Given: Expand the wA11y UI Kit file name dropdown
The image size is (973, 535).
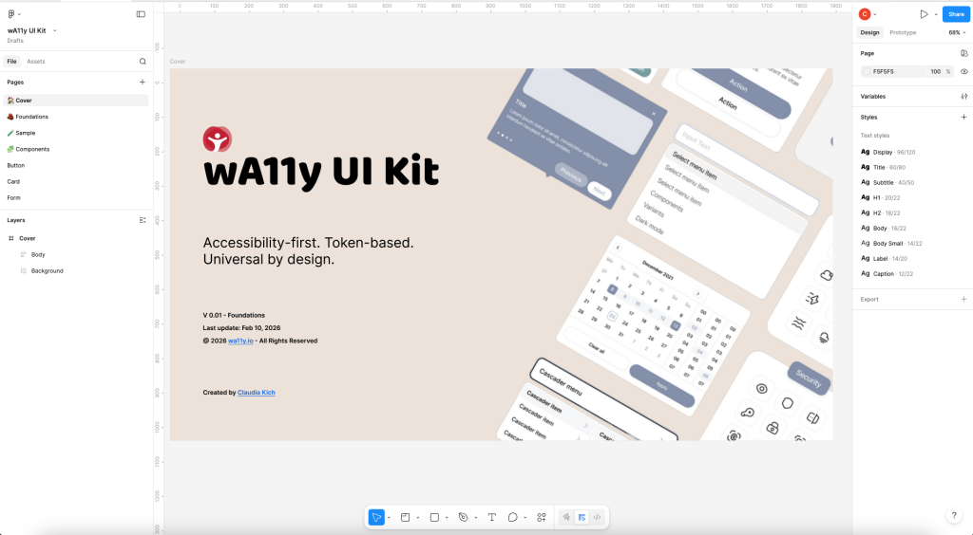Looking at the screenshot, I should pyautogui.click(x=54, y=30).
